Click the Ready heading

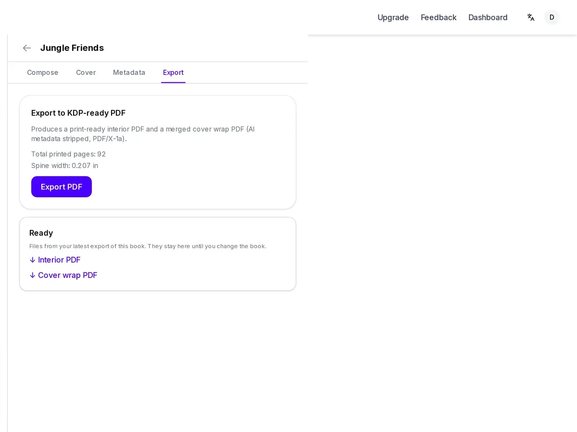pyautogui.click(x=41, y=233)
